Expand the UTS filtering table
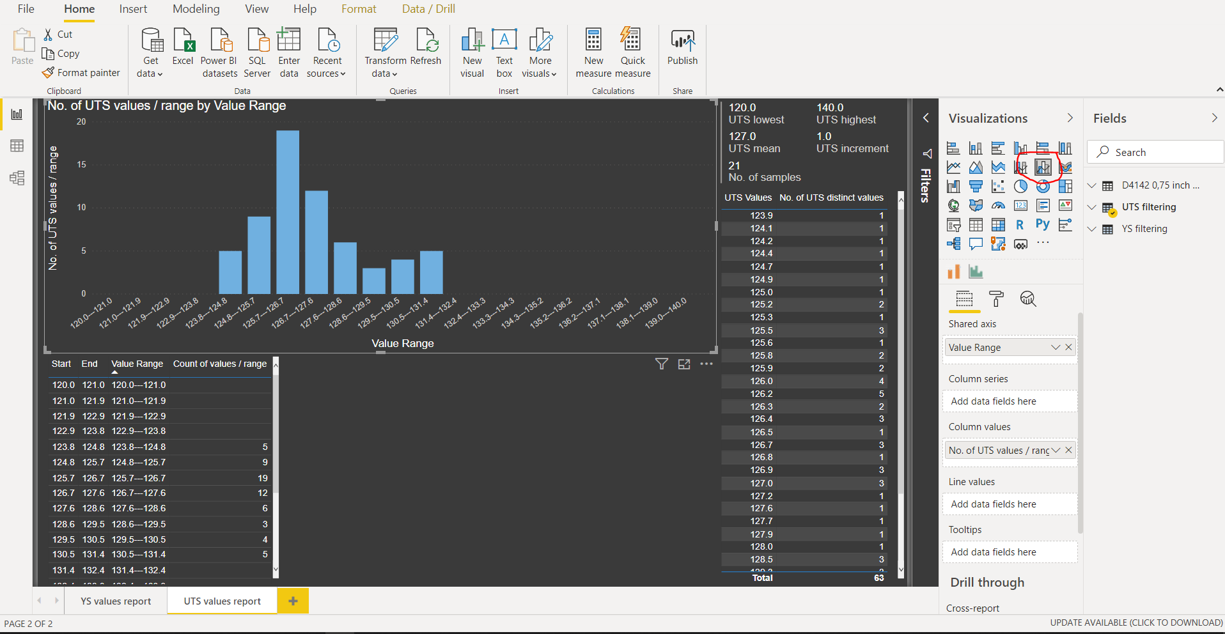Viewport: 1225px width, 634px height. coord(1092,207)
